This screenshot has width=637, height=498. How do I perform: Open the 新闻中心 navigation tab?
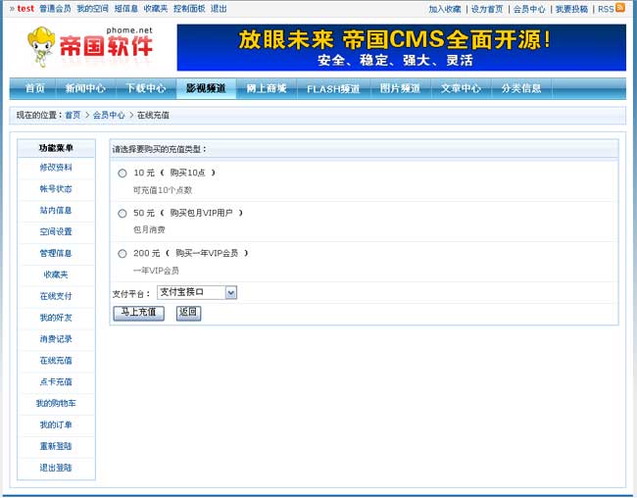coord(85,88)
